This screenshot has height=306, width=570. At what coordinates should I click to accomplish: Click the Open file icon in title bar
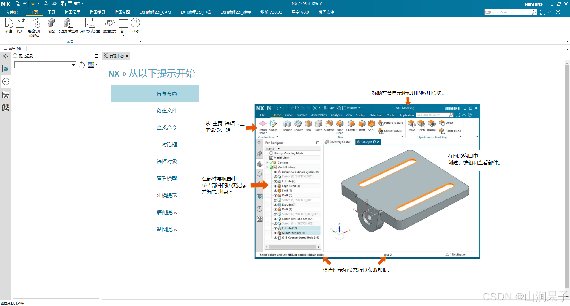click(24, 4)
